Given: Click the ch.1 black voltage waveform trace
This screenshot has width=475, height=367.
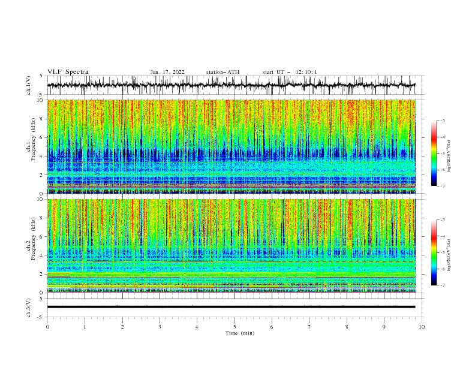Looking at the screenshot, I should 231,85.
